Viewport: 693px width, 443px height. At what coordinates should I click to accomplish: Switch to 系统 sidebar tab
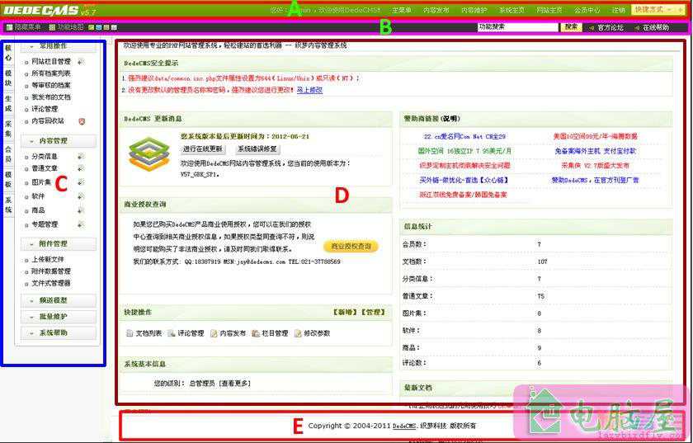click(x=8, y=205)
